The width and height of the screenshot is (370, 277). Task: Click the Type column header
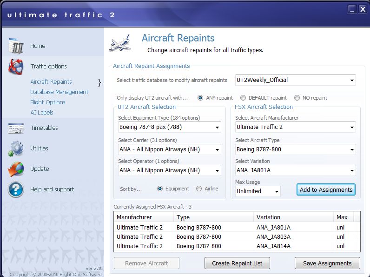click(213, 217)
